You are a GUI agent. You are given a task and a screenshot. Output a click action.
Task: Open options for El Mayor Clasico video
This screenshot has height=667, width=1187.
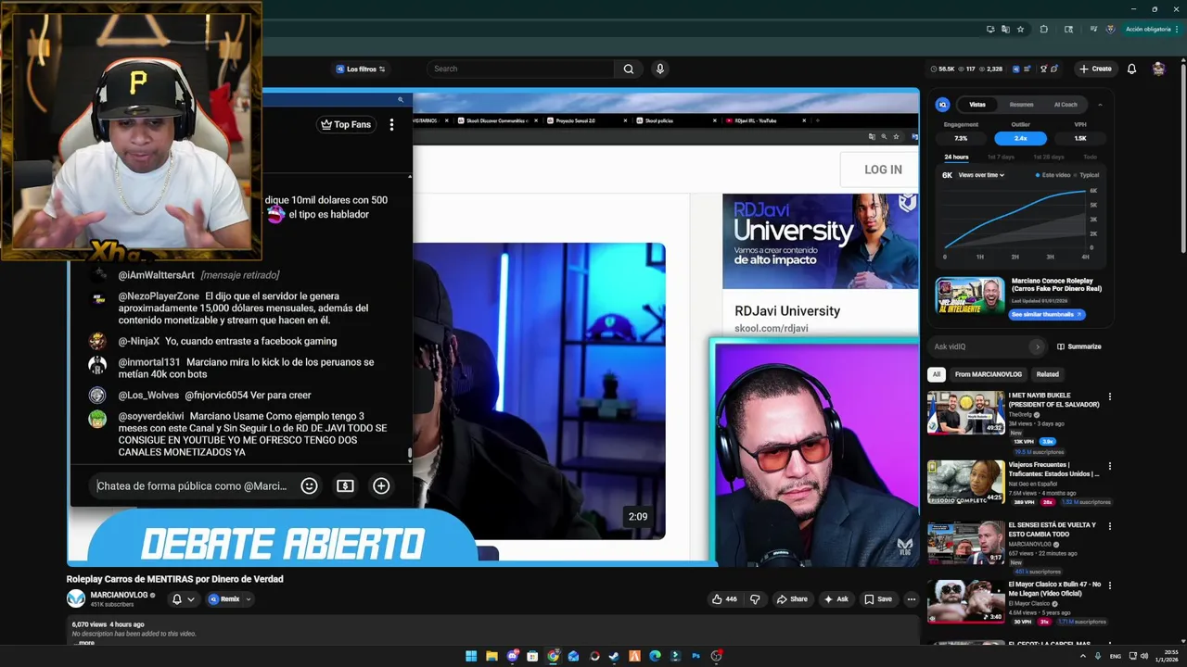pyautogui.click(x=1110, y=585)
